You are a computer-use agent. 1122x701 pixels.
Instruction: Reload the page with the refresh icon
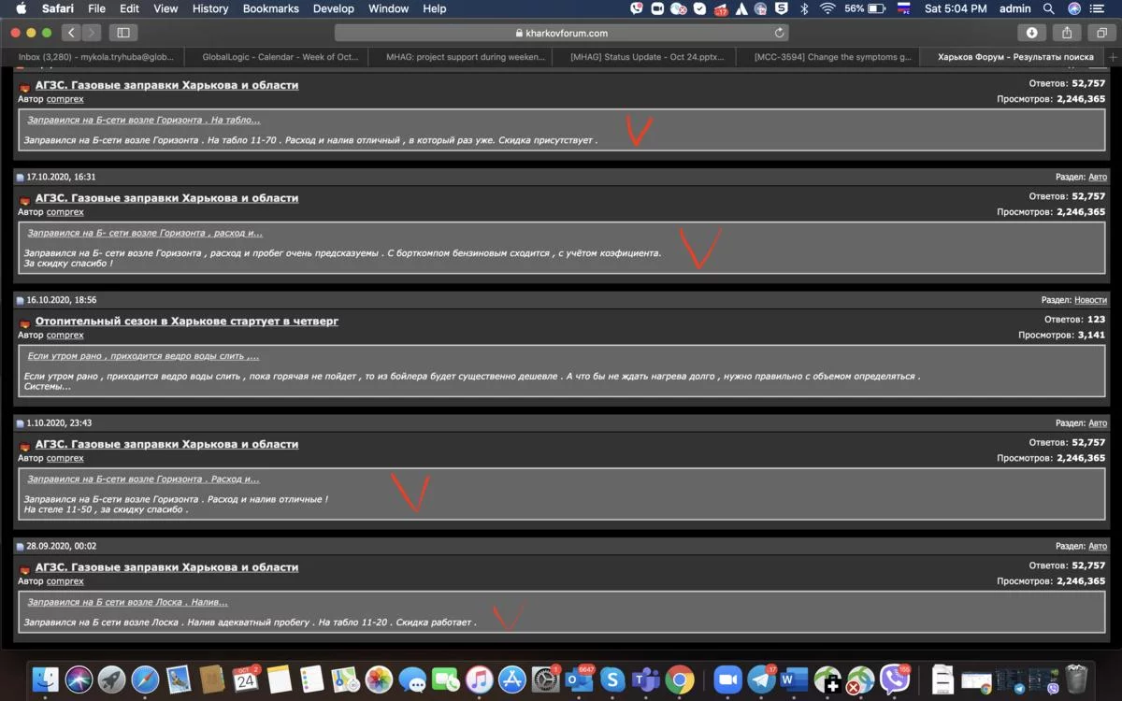pyautogui.click(x=779, y=33)
